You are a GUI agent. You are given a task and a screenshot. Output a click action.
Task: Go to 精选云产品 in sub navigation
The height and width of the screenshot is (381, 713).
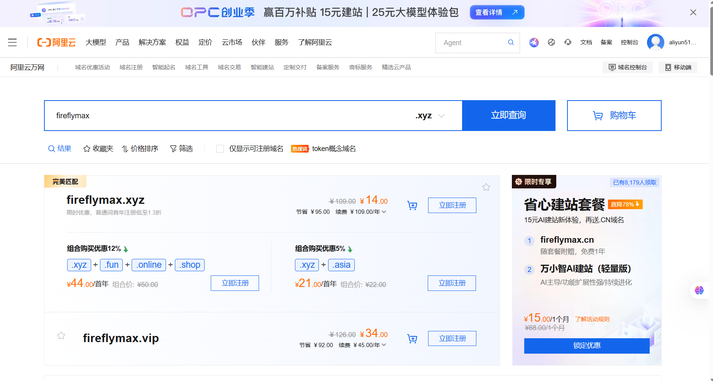(396, 67)
